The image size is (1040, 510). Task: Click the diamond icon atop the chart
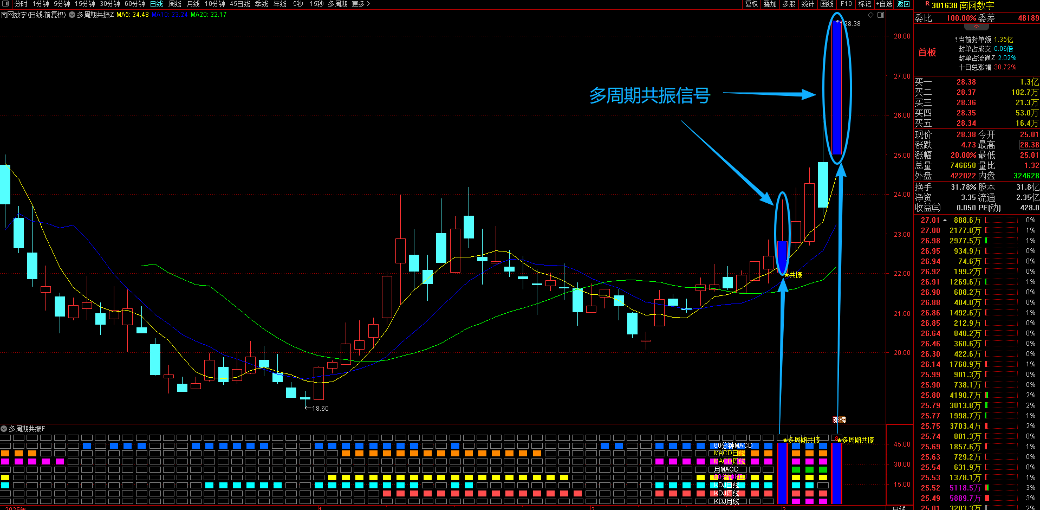click(x=871, y=15)
